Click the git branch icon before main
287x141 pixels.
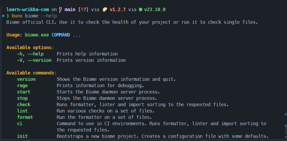point(61,10)
